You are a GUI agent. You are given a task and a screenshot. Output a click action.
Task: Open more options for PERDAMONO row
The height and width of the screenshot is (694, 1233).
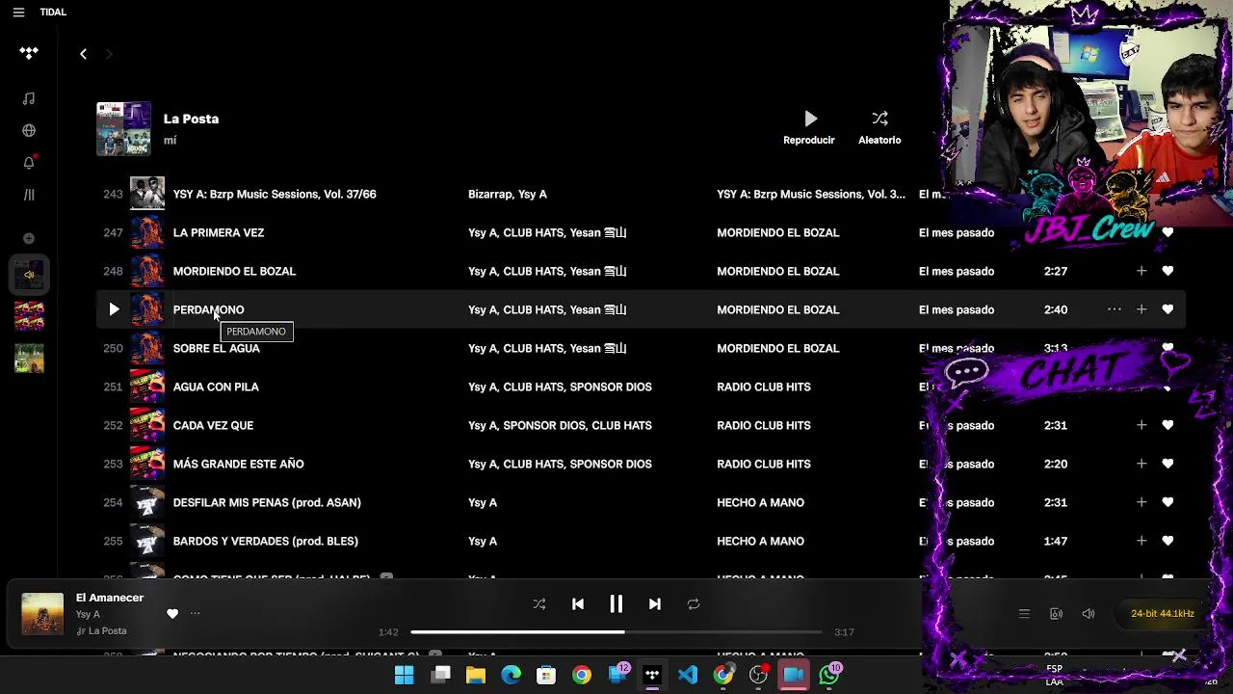(1115, 309)
